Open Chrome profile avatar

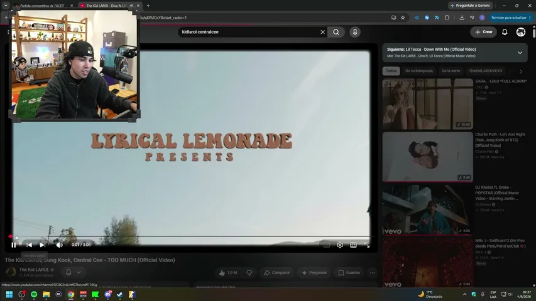click(482, 18)
